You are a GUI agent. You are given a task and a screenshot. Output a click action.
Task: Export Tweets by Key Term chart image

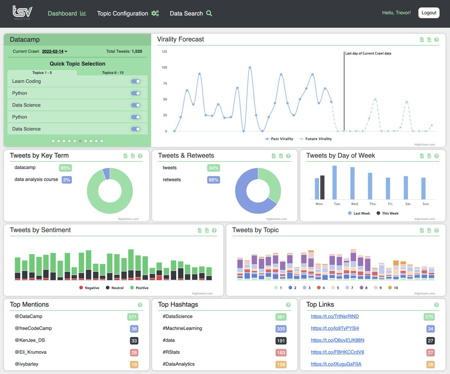click(x=133, y=156)
